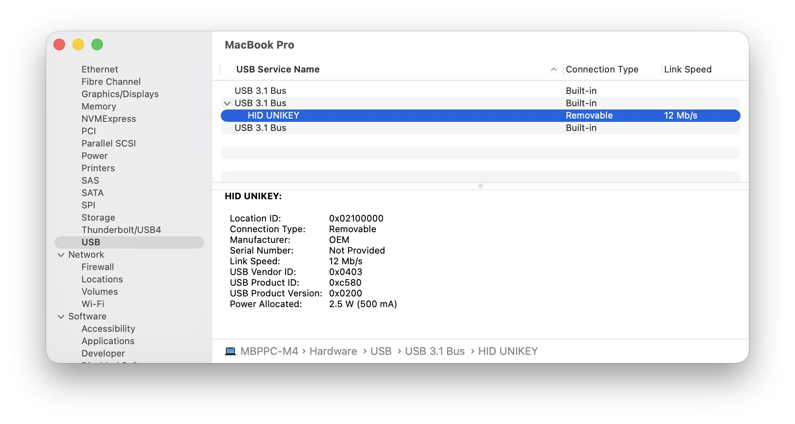Image resolution: width=795 pixels, height=424 pixels.
Task: Click the Connection Type detail value Removable
Action: pos(353,229)
